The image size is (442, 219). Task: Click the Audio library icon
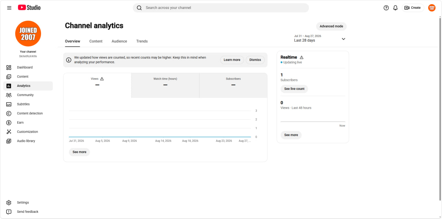[9, 141]
